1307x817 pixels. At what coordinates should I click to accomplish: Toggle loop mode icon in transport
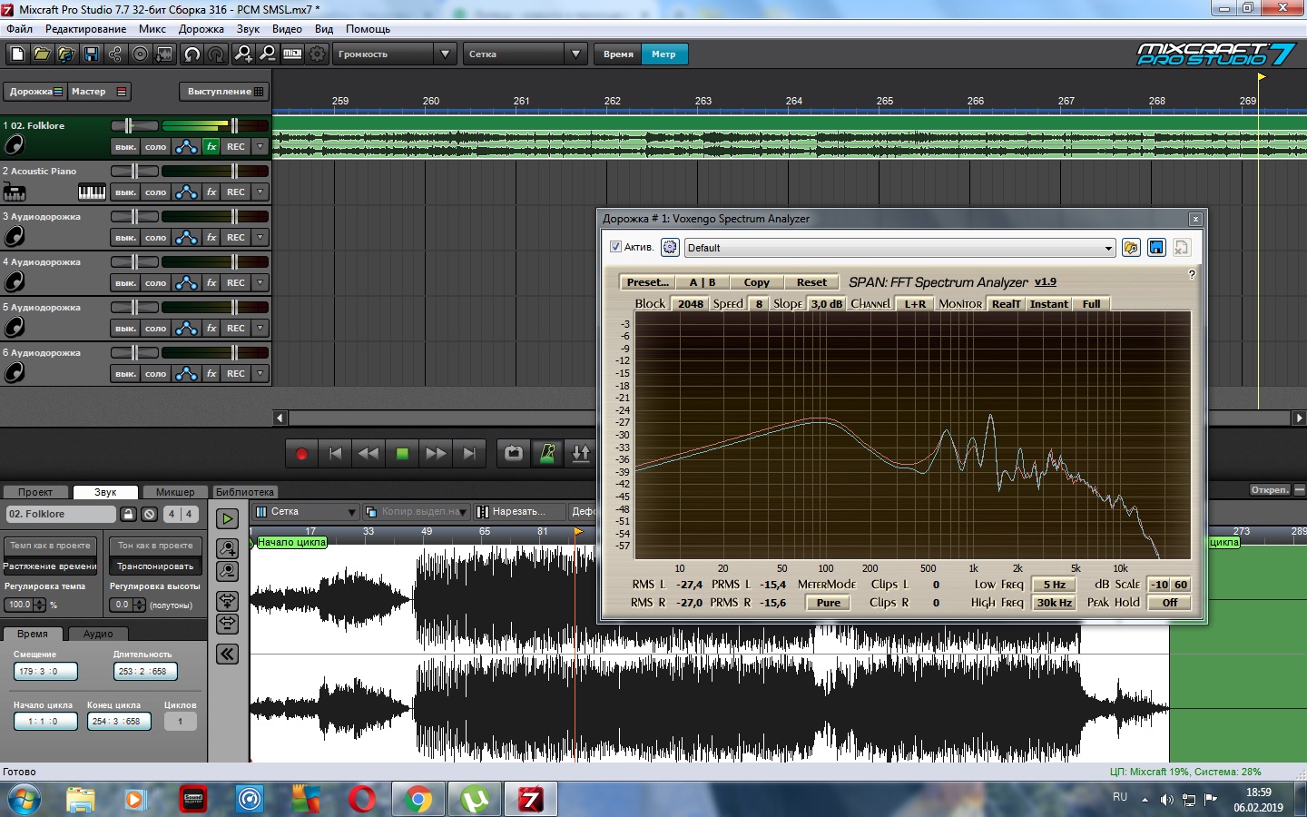pos(514,453)
